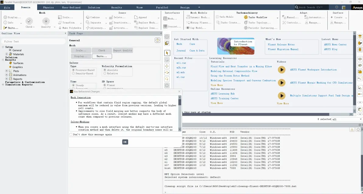Click the Make Polyhedra mesh icon

click(60, 28)
